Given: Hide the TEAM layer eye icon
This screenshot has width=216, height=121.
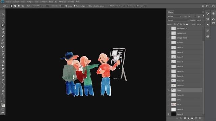Looking at the screenshot, I should click(169, 90).
